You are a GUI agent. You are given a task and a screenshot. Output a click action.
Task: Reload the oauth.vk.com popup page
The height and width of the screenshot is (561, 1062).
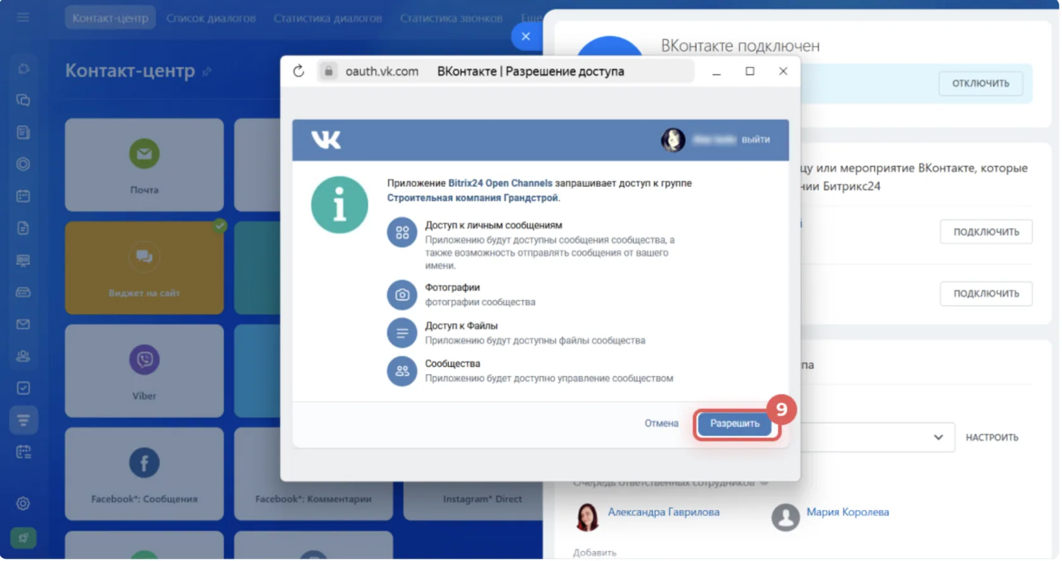(x=298, y=71)
